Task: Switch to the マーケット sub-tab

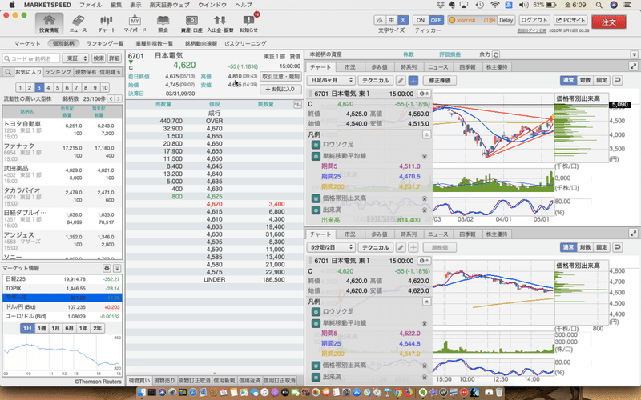Action: (x=27, y=43)
